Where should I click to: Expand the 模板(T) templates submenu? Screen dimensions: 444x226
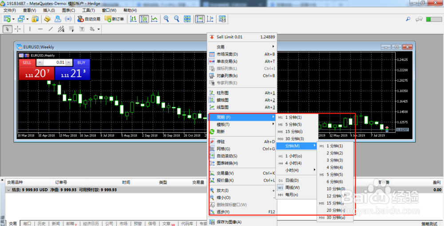242,125
